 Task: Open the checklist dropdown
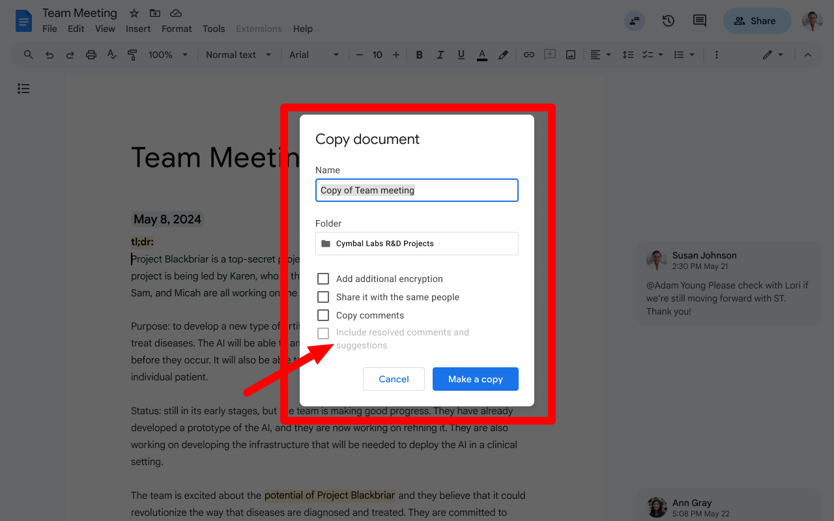click(652, 55)
